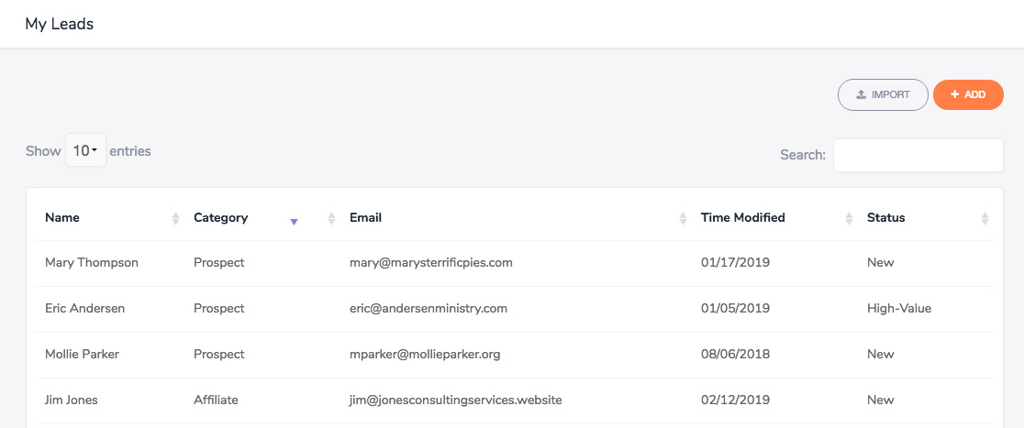Viewport: 1024px width, 428px height.
Task: Click the upload icon on Import button
Action: (x=862, y=94)
